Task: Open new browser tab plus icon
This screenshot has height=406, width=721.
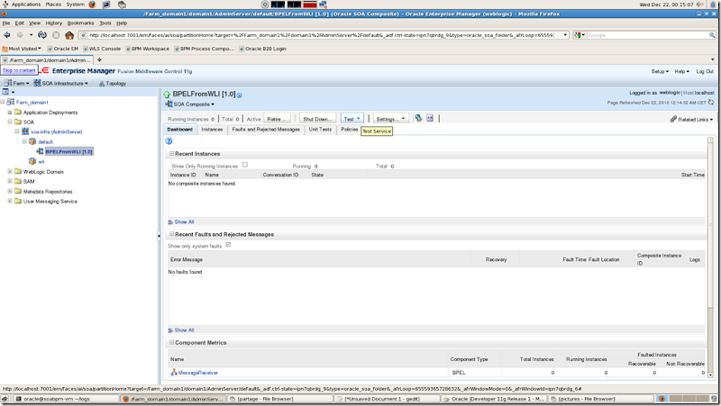Action: [99, 59]
